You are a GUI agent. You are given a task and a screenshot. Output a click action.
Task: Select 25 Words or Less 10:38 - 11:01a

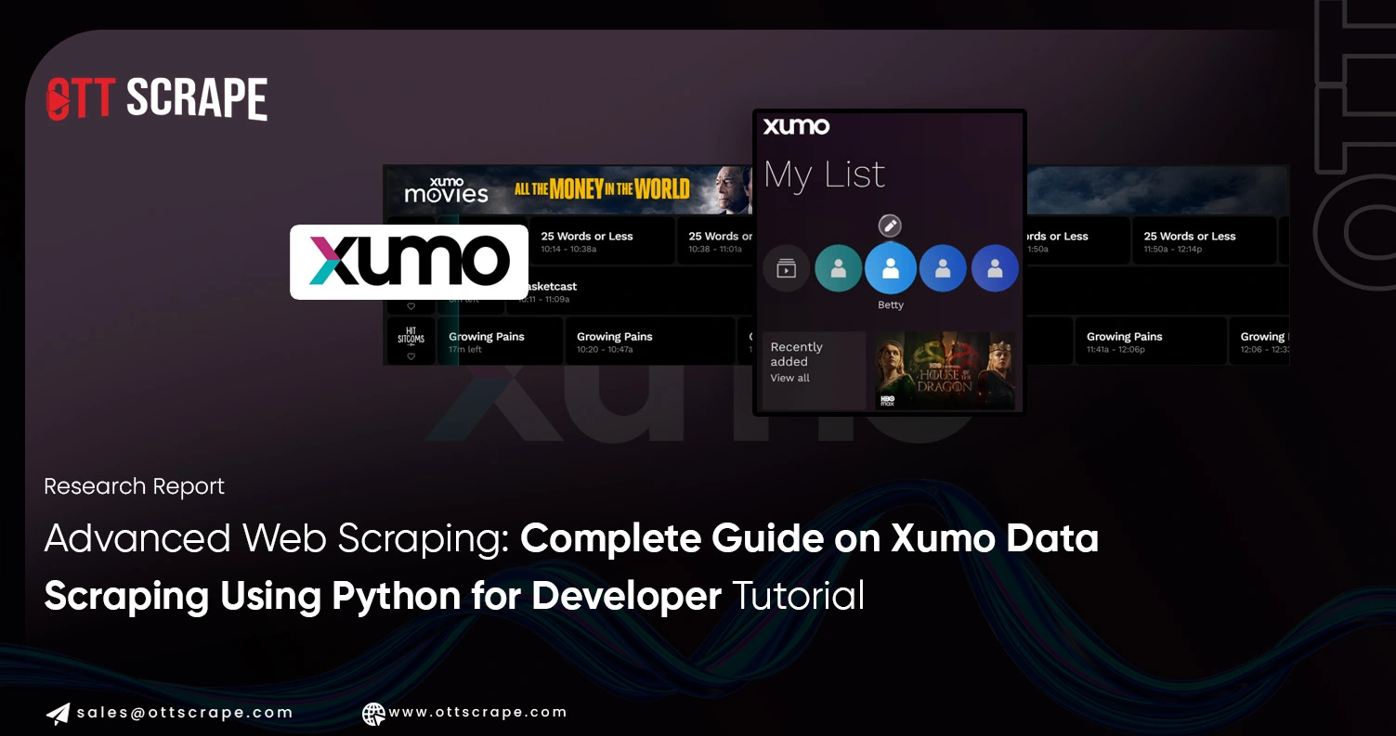tap(717, 241)
